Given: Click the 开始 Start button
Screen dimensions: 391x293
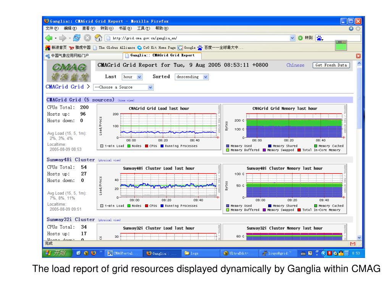Looking at the screenshot, I should tap(57, 253).
